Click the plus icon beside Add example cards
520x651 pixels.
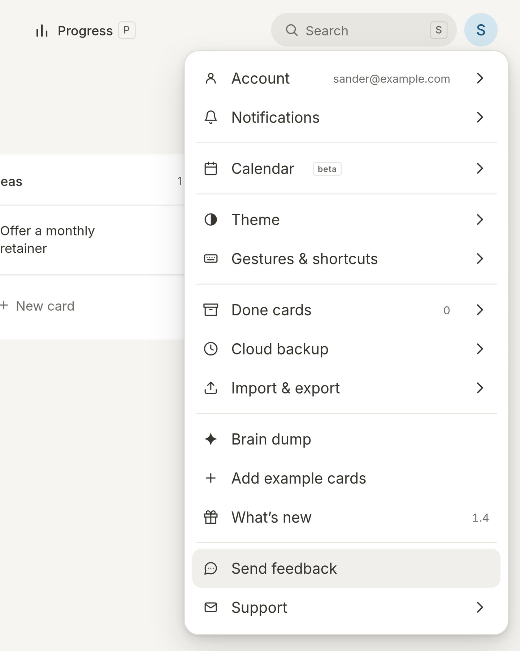tap(211, 478)
